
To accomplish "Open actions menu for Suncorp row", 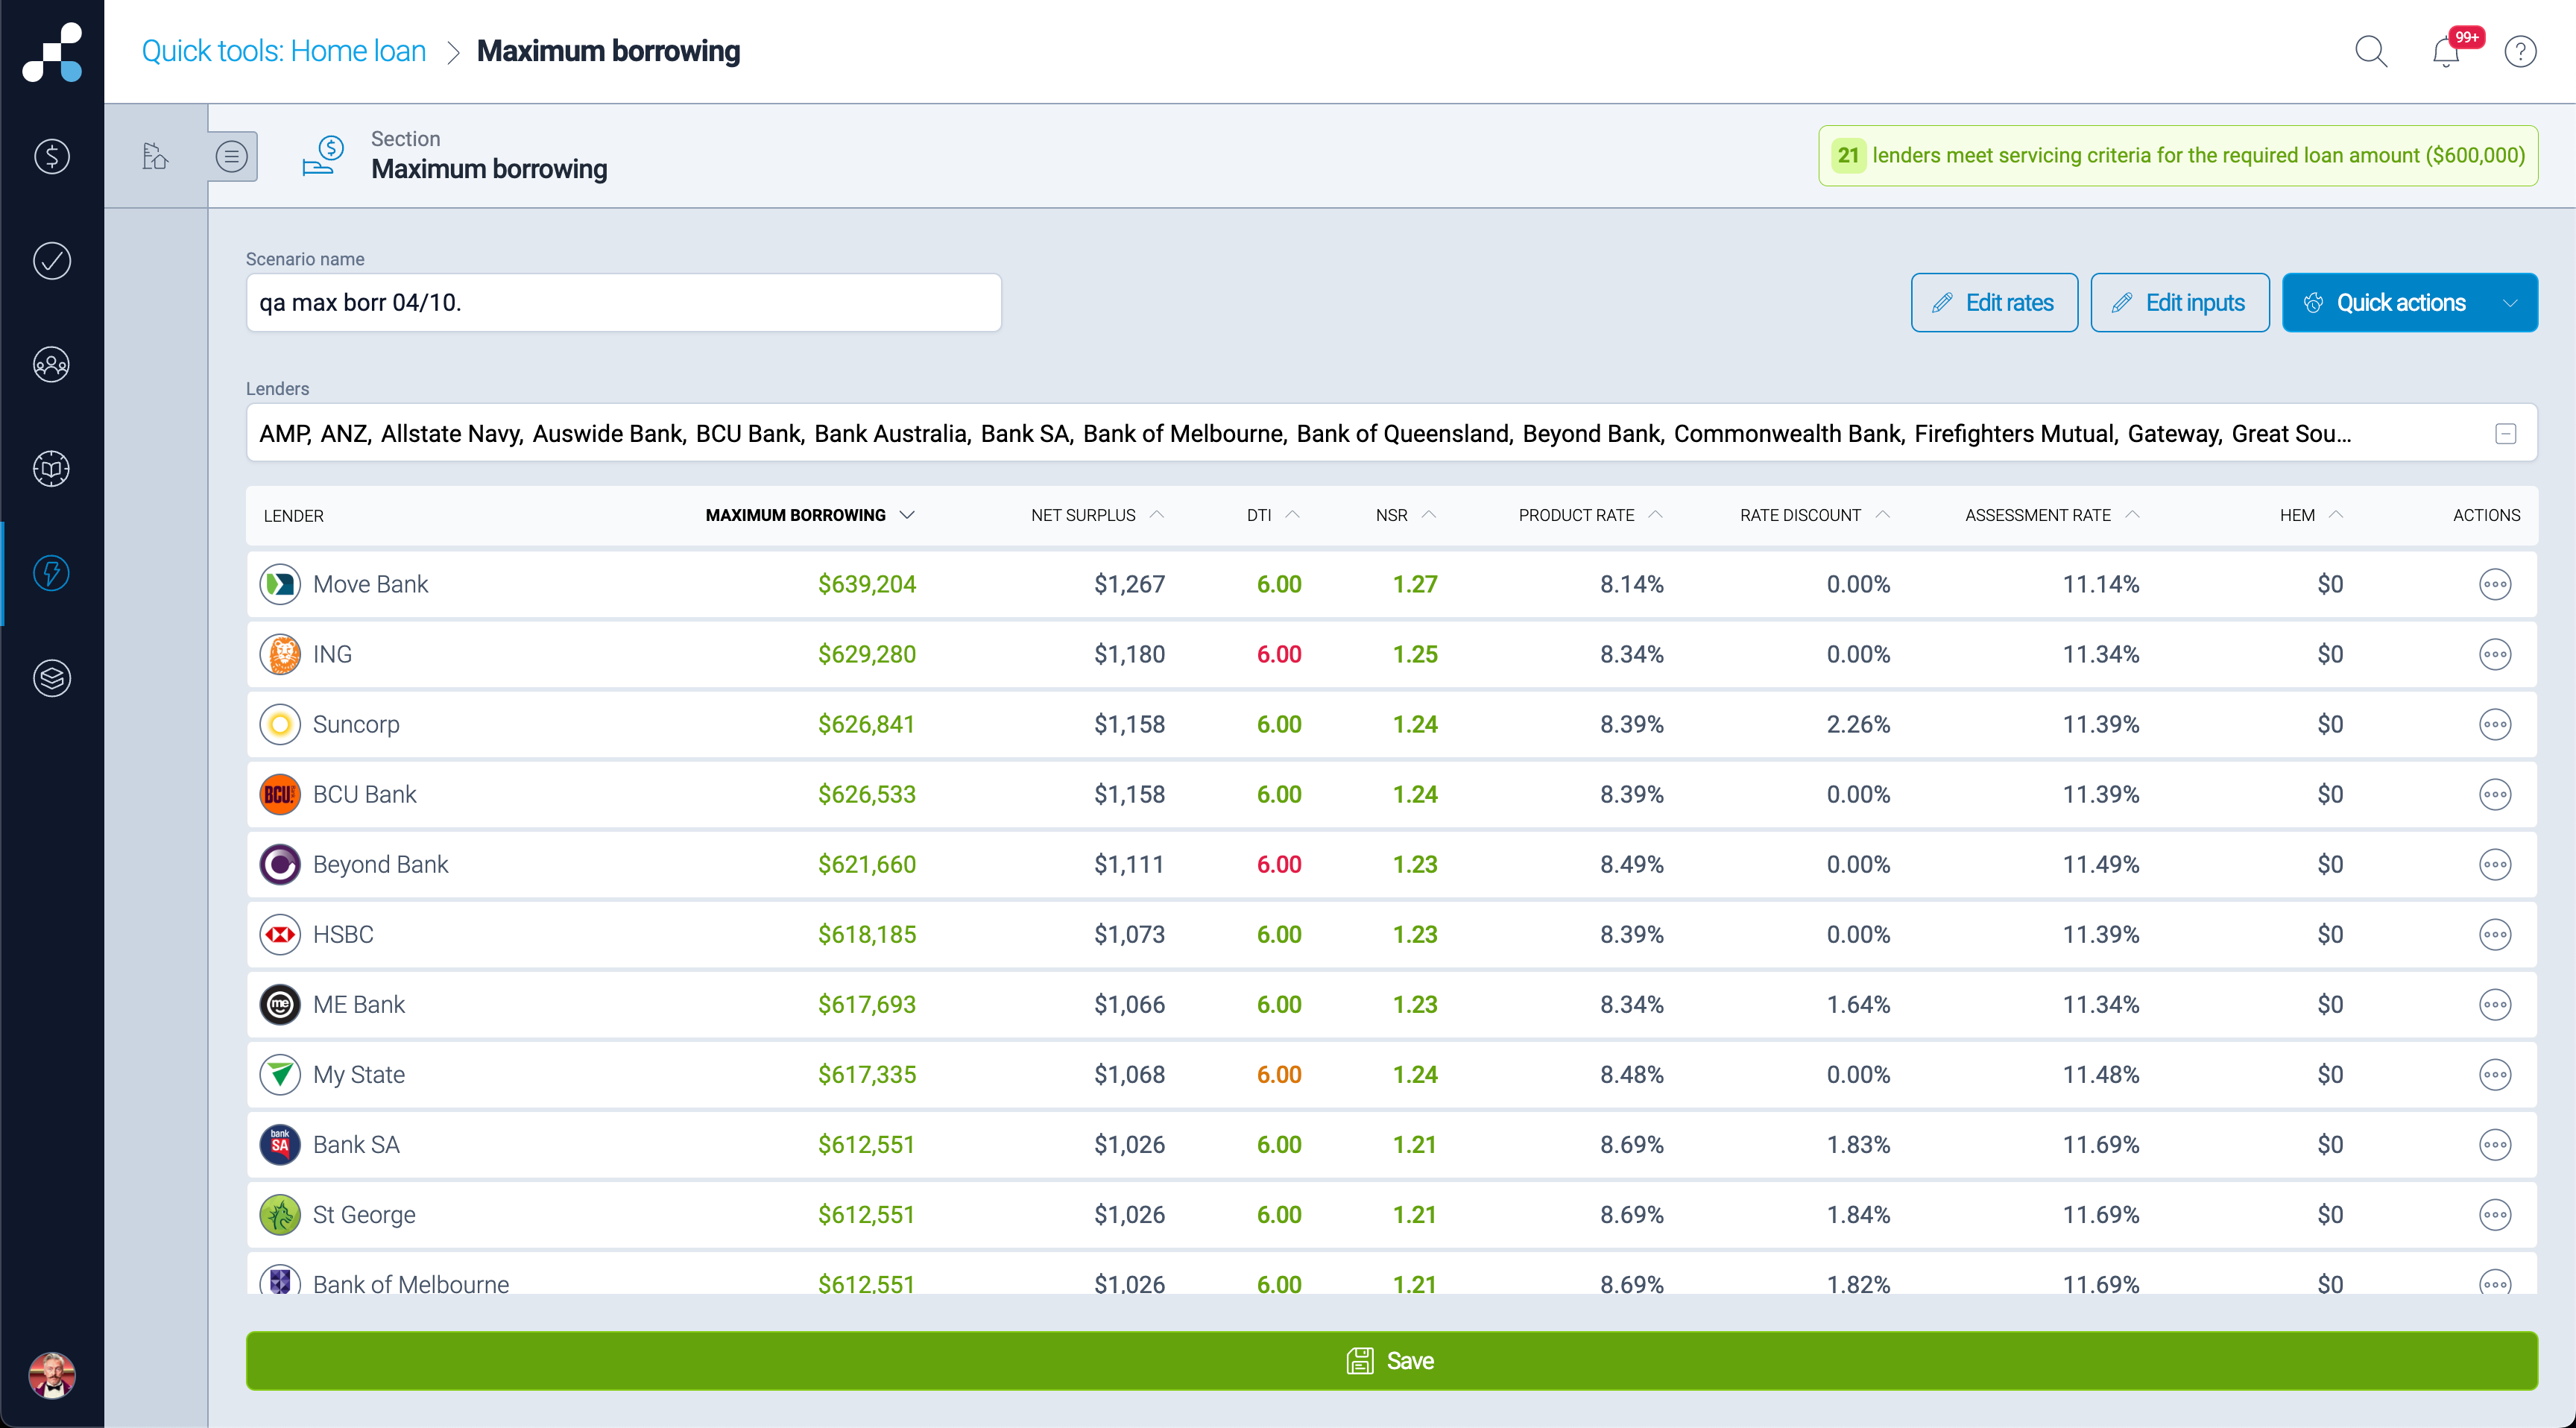I will (2495, 724).
